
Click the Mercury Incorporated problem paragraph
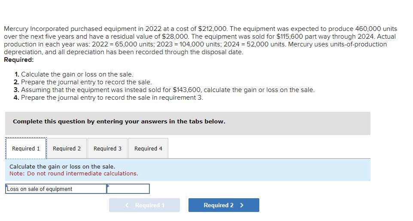(x=200, y=40)
